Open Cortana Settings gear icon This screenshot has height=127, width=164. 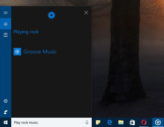(x=6, y=101)
